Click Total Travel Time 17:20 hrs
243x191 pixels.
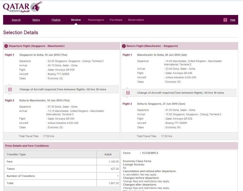[x=154, y=136]
